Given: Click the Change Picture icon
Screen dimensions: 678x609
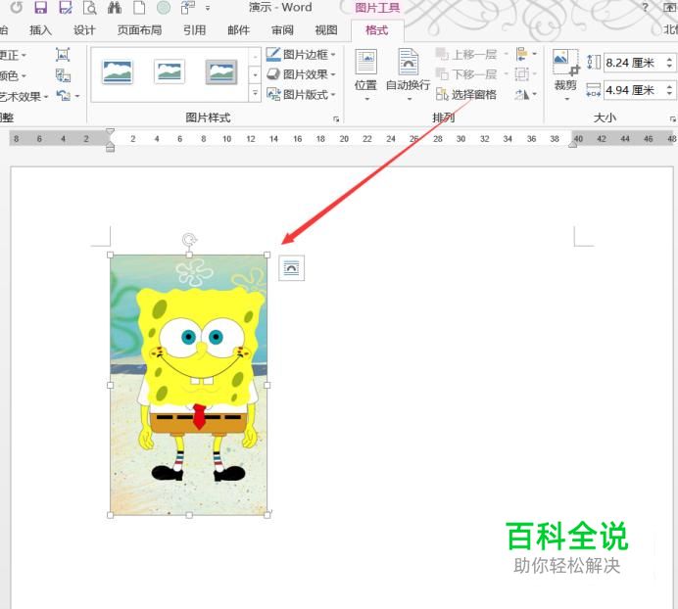Looking at the screenshot, I should click(x=63, y=75).
